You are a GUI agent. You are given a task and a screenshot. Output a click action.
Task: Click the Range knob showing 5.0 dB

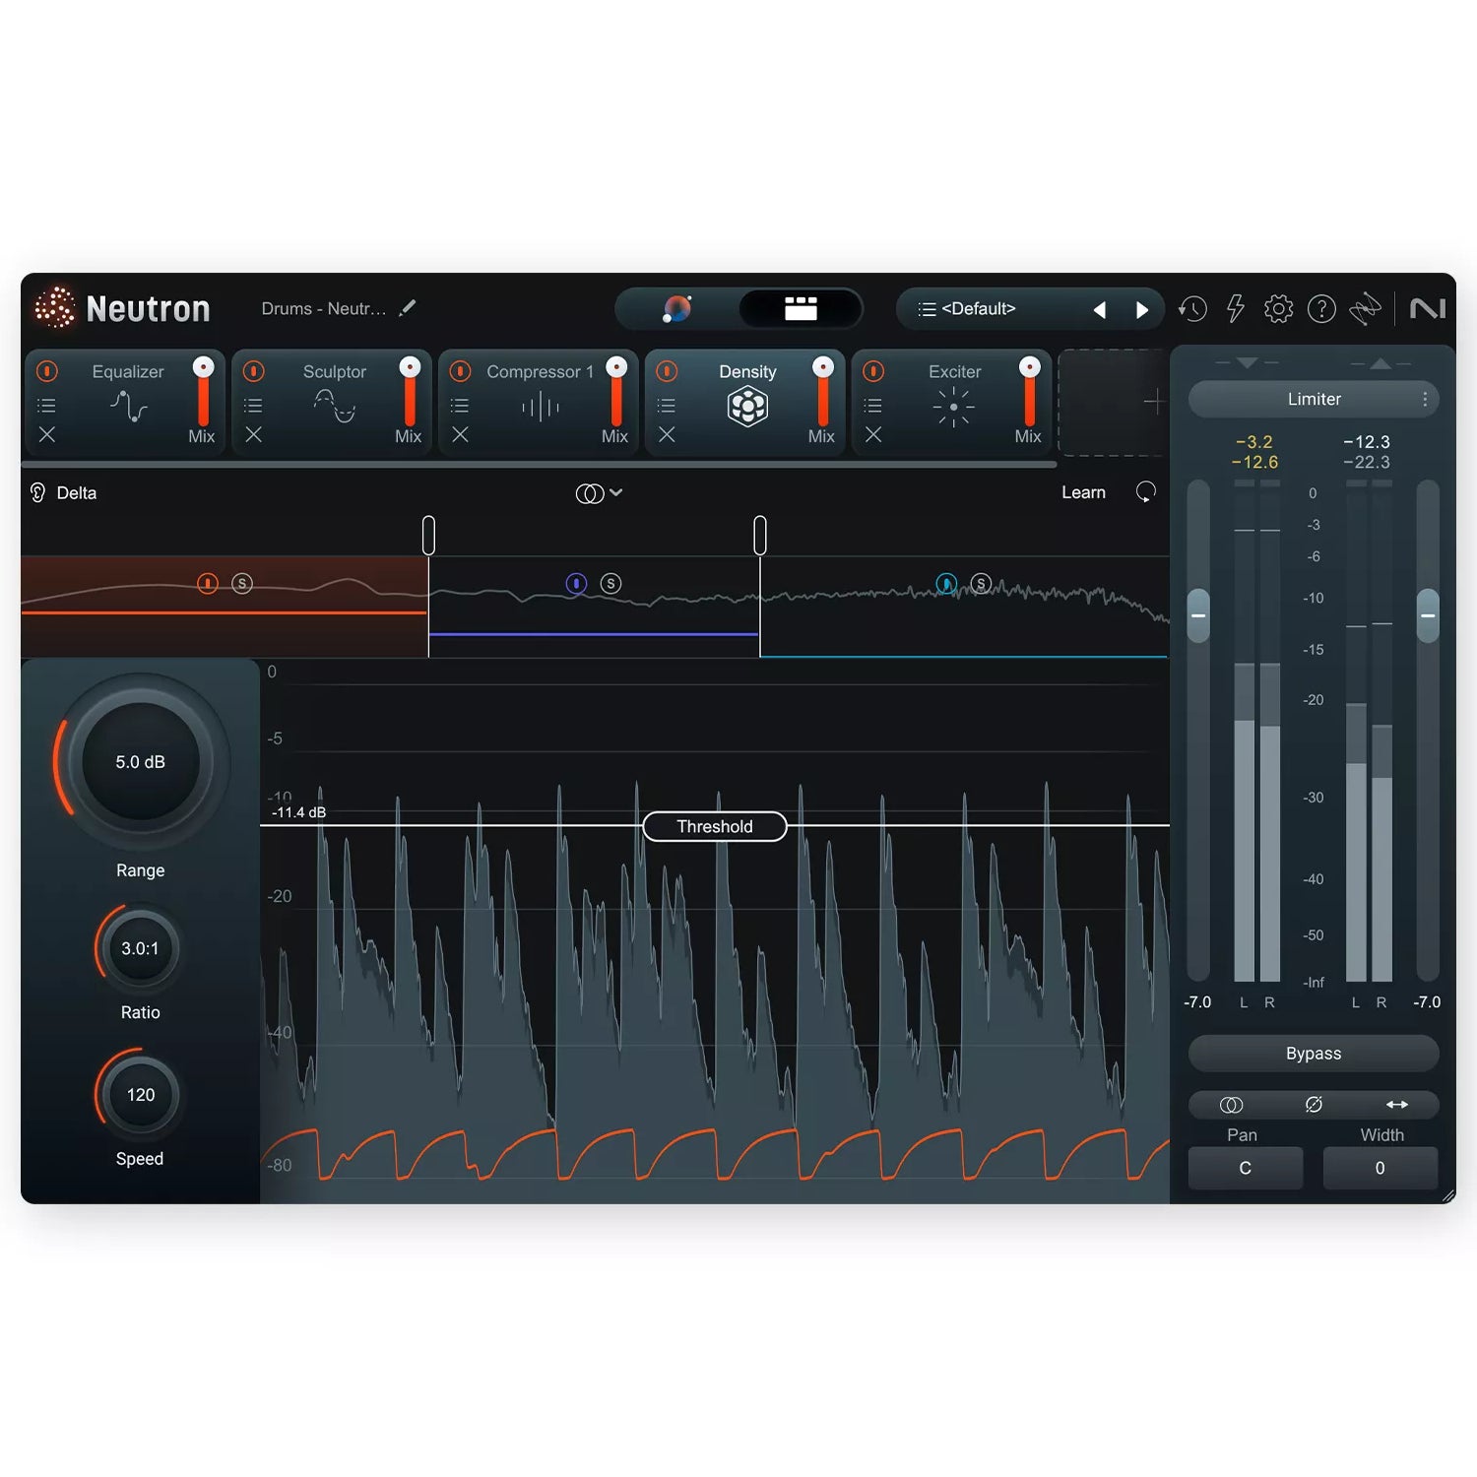[x=141, y=761]
